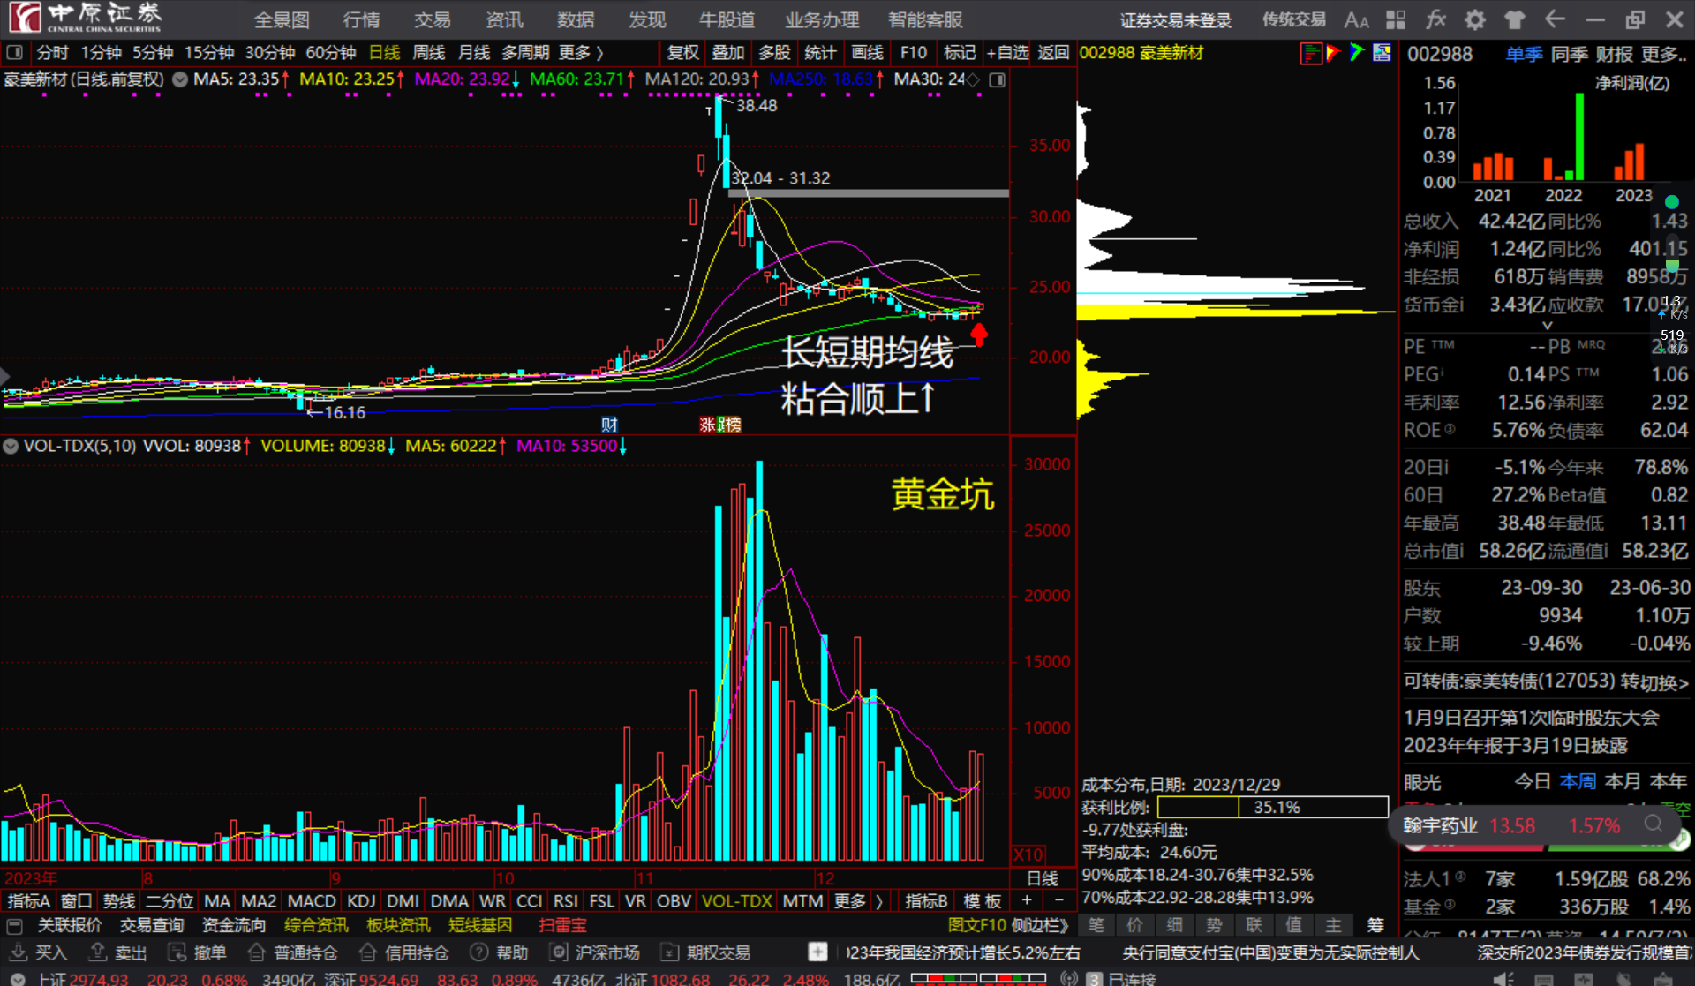The image size is (1695, 986).
Task: Toggle 叠加 overlay mode
Action: tap(727, 52)
